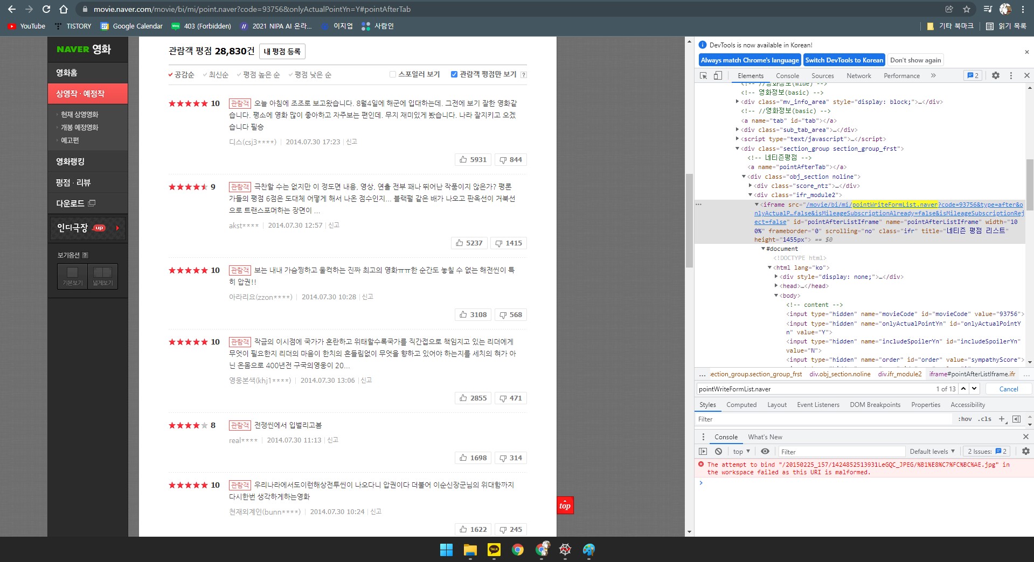Screen dimensions: 1034x562
Task: Click the console Filter input field
Action: click(841, 451)
